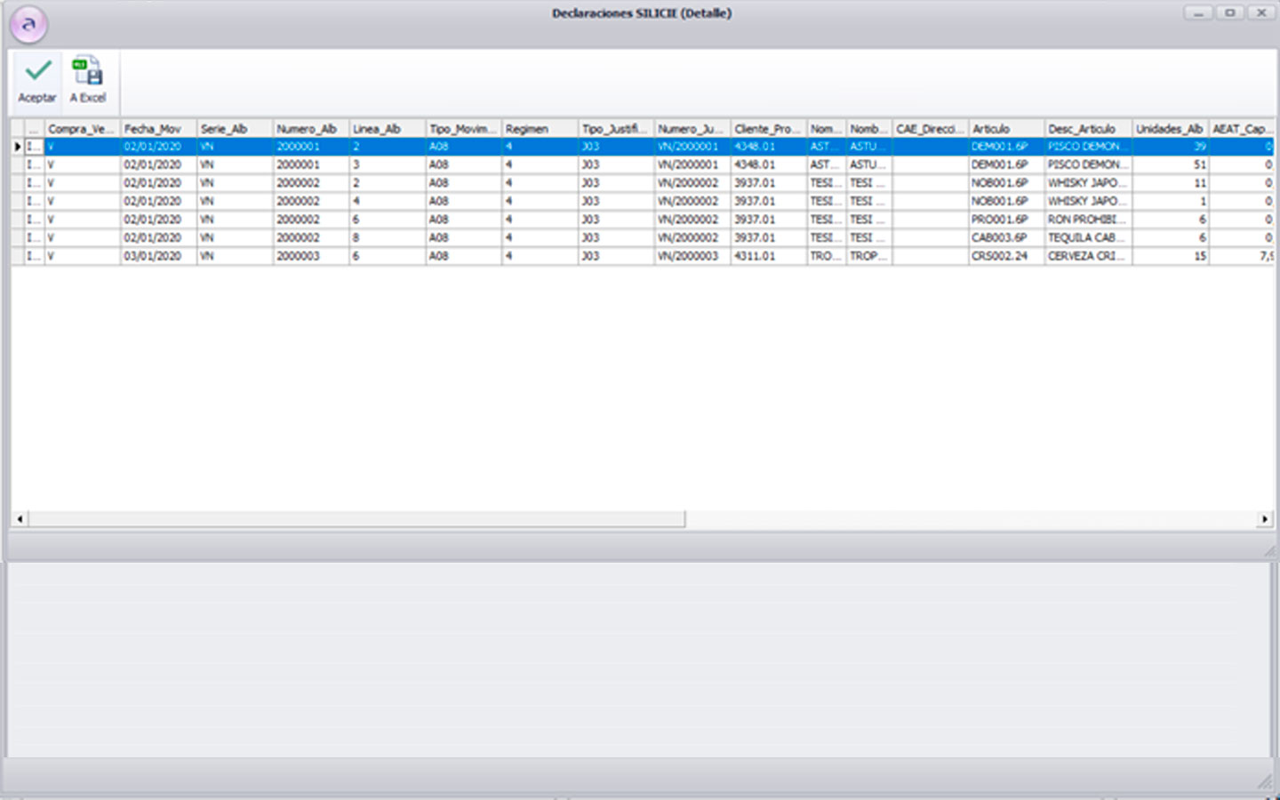The image size is (1280, 800).
Task: Click the Regimen column header
Action: click(540, 129)
